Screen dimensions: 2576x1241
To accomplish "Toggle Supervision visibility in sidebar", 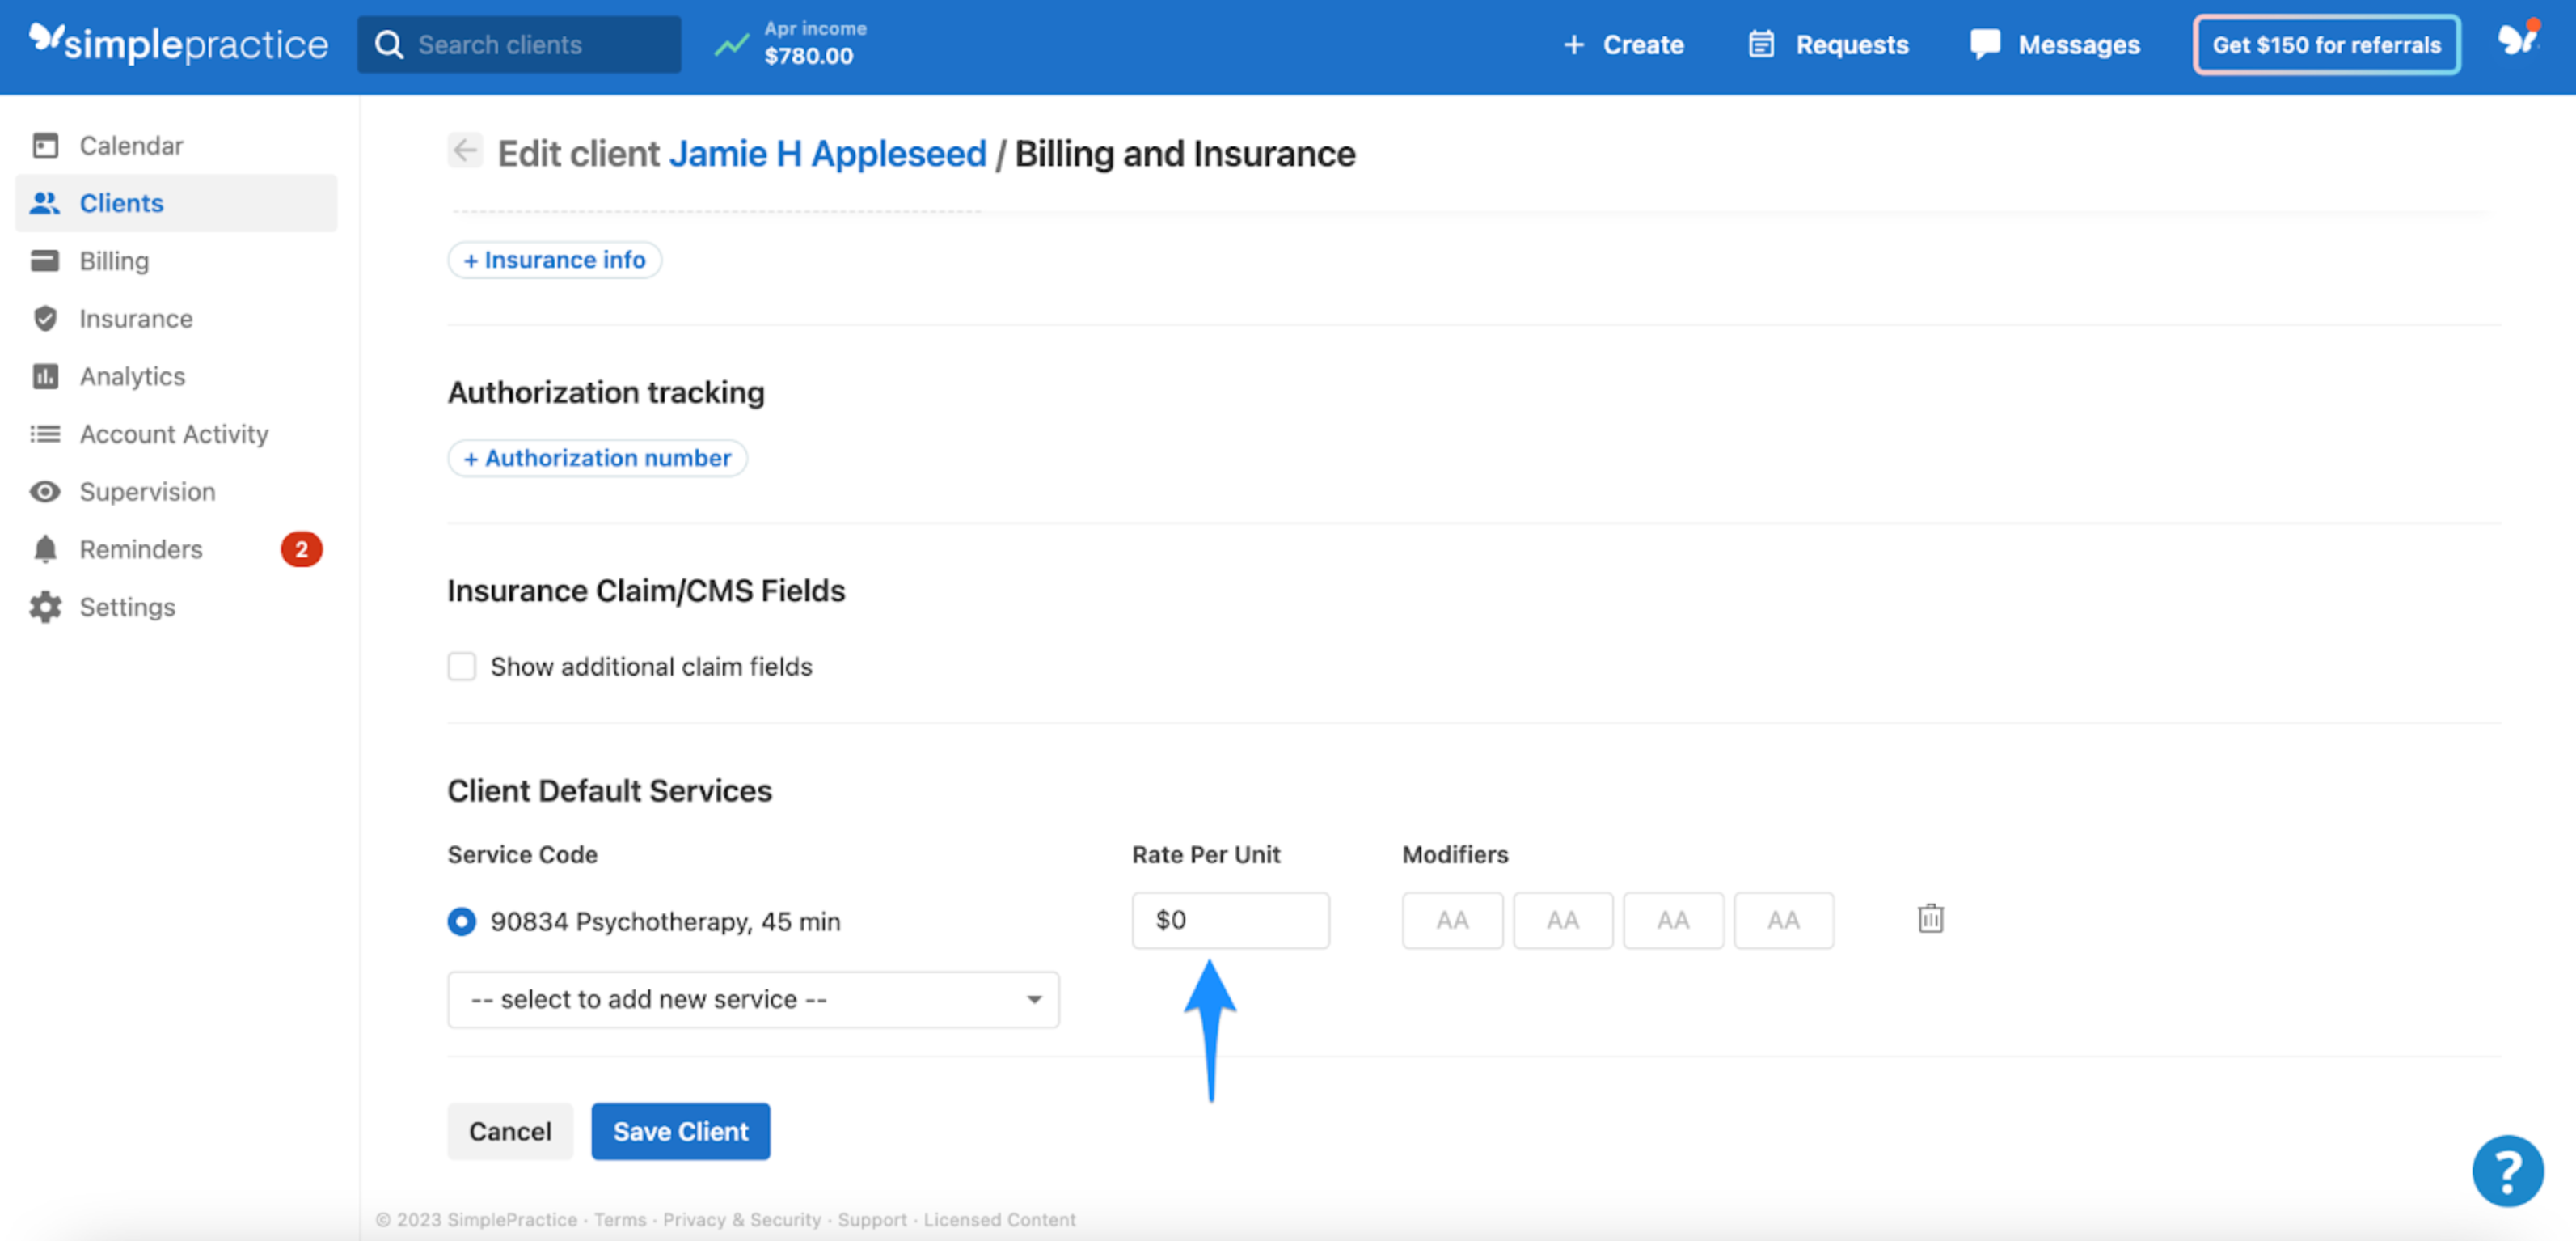I will click(147, 491).
